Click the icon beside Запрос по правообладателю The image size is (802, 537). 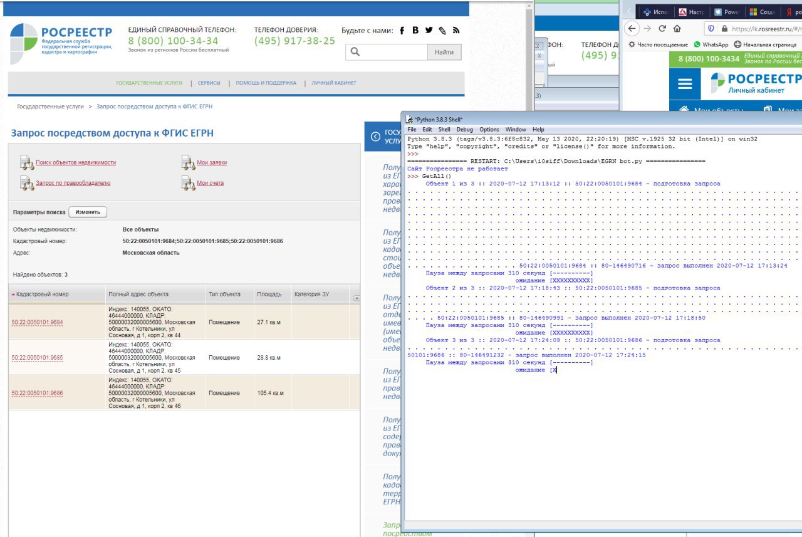(x=27, y=183)
